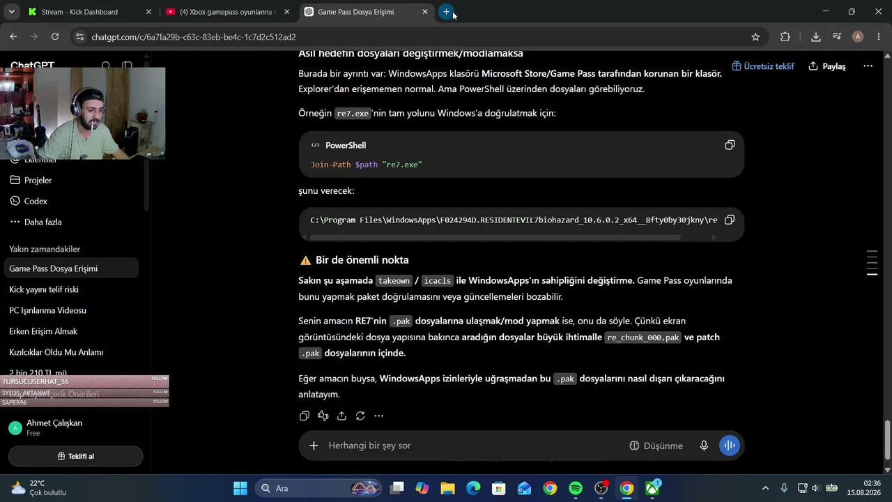Open the volume control in system tray
Image resolution: width=892 pixels, height=502 pixels.
pyautogui.click(x=816, y=488)
